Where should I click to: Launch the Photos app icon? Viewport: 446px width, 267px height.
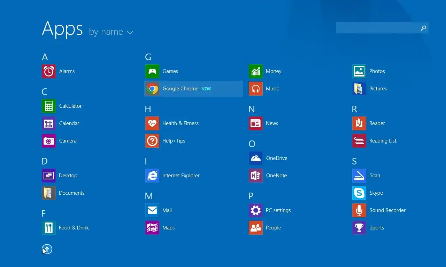(359, 71)
